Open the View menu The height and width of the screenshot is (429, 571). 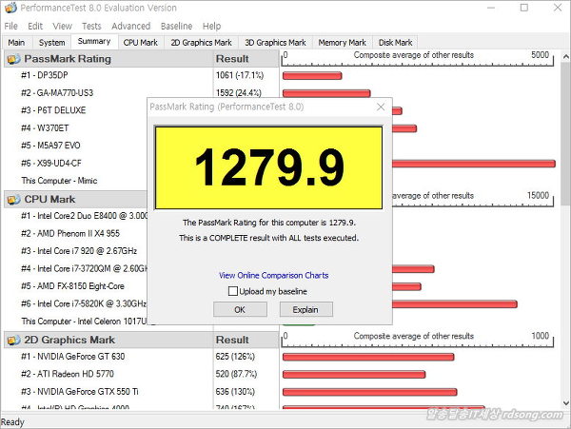point(62,27)
